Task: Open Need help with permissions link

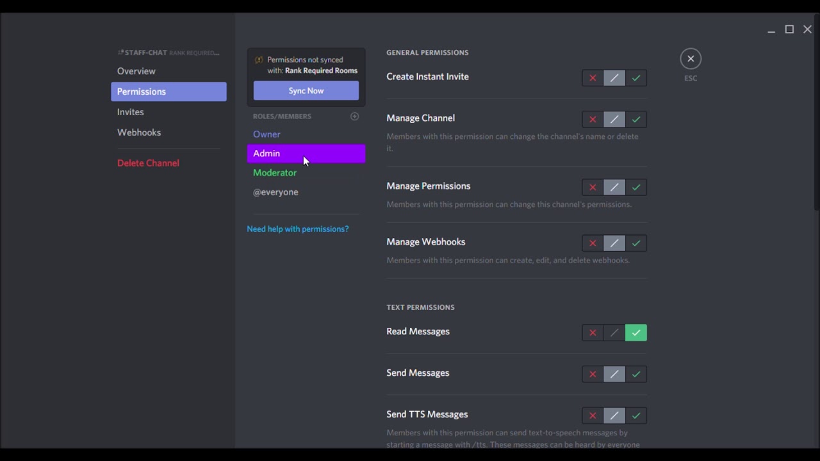Action: (x=298, y=229)
